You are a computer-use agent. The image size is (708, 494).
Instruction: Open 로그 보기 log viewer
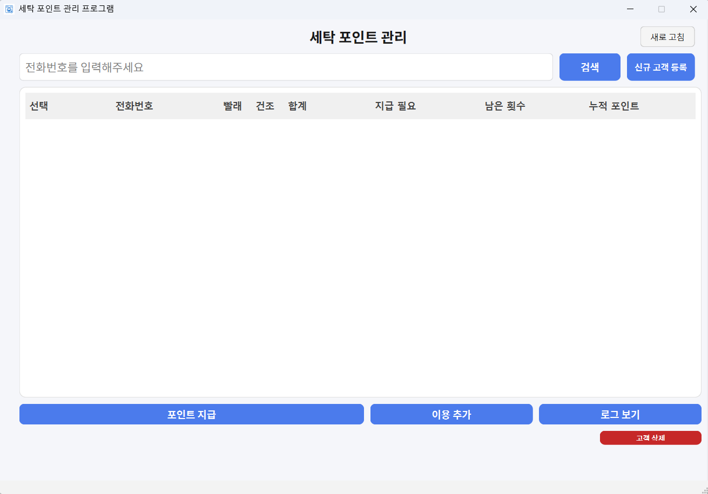coord(620,414)
